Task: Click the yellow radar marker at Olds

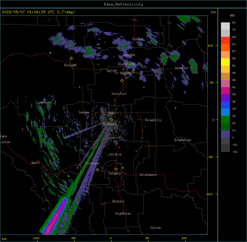Action: [111, 120]
